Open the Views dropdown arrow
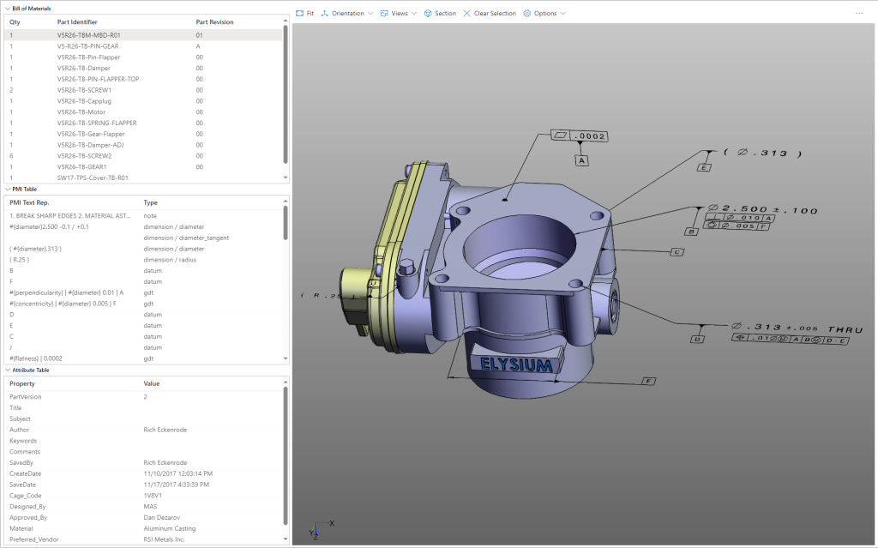Viewport: 878px width, 548px height. (x=414, y=14)
